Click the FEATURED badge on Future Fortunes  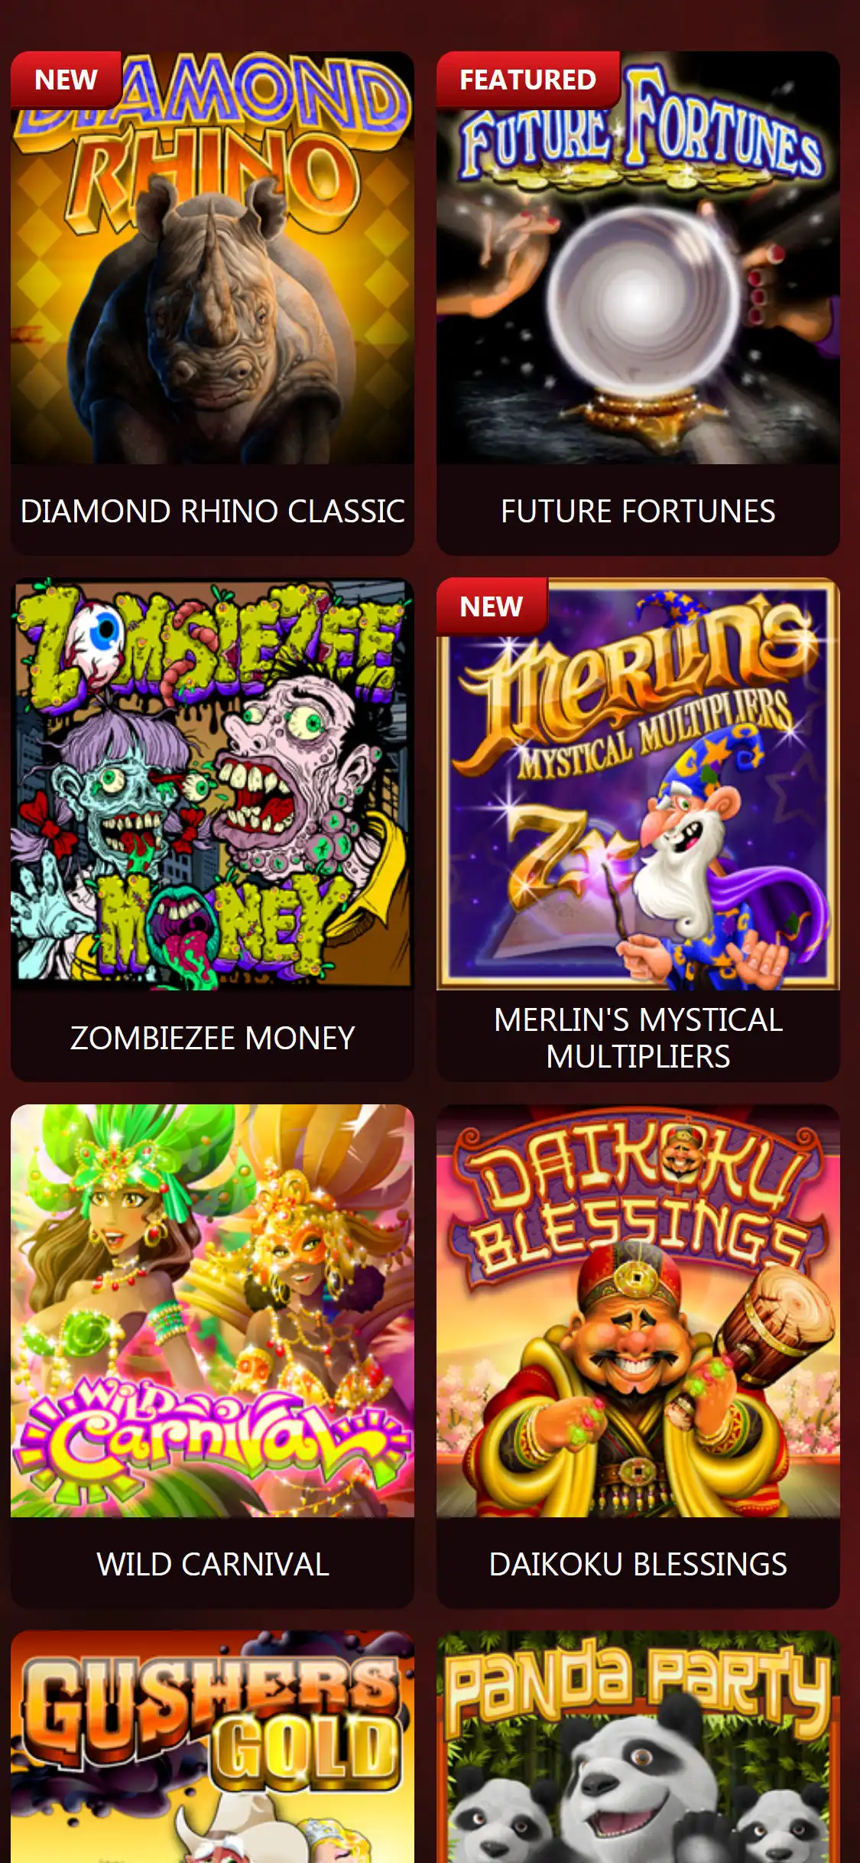pos(527,80)
